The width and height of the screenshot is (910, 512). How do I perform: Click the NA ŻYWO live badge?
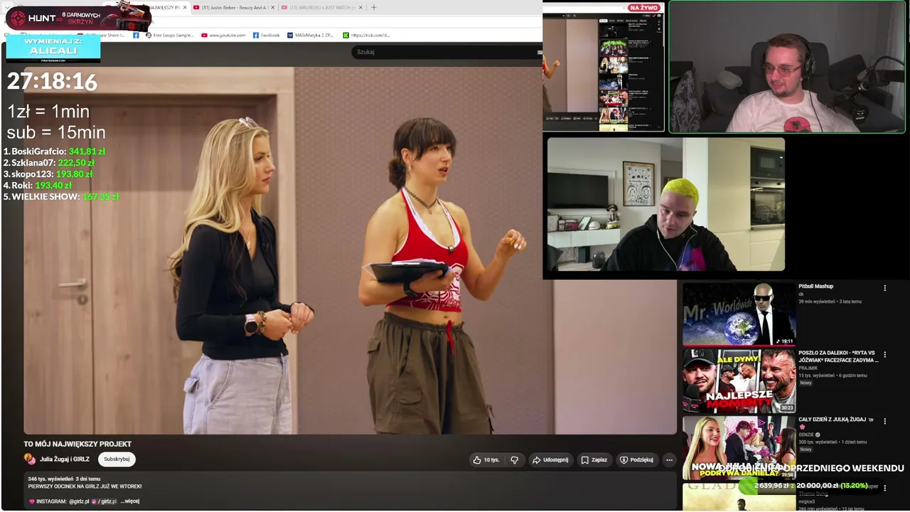[x=644, y=8]
